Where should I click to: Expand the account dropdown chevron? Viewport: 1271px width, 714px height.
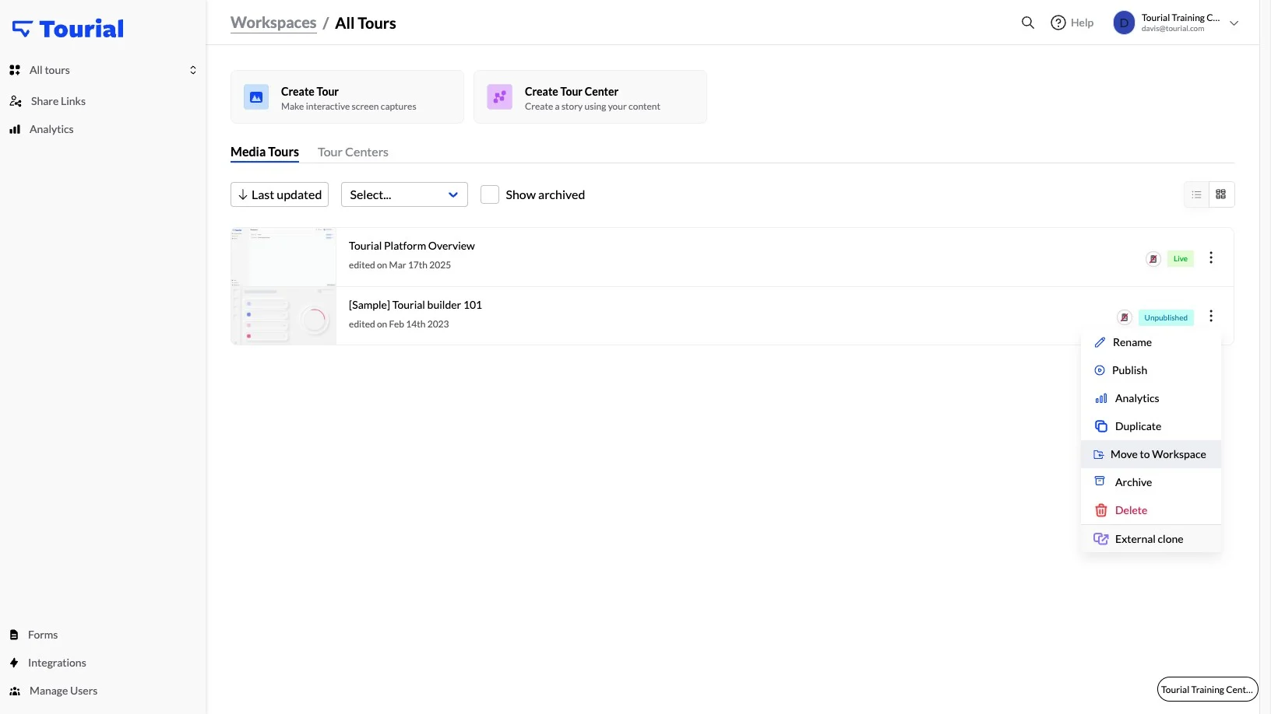pyautogui.click(x=1234, y=23)
